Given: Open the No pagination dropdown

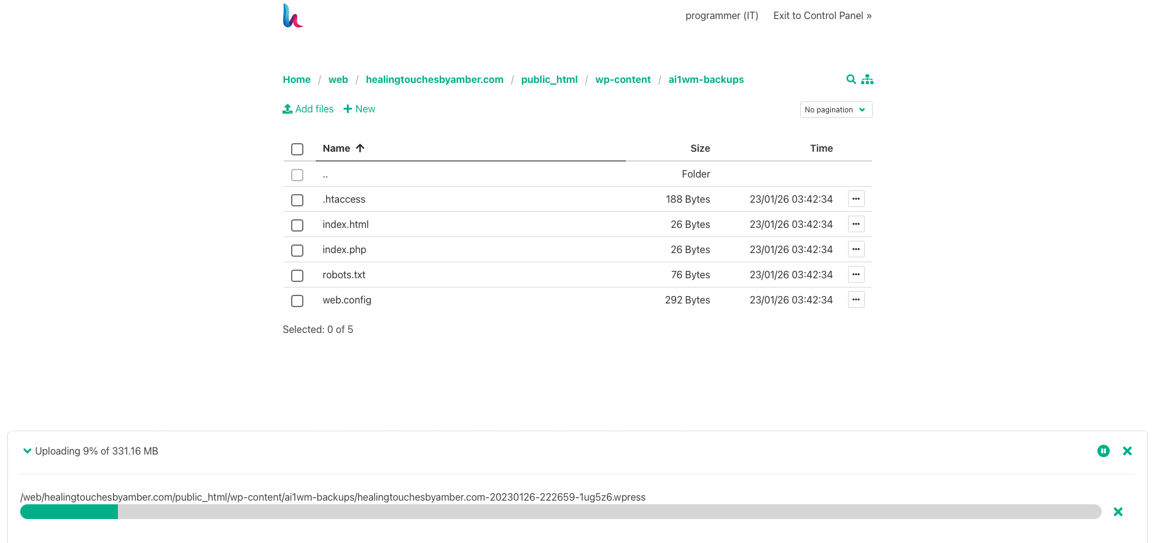Looking at the screenshot, I should click(836, 109).
